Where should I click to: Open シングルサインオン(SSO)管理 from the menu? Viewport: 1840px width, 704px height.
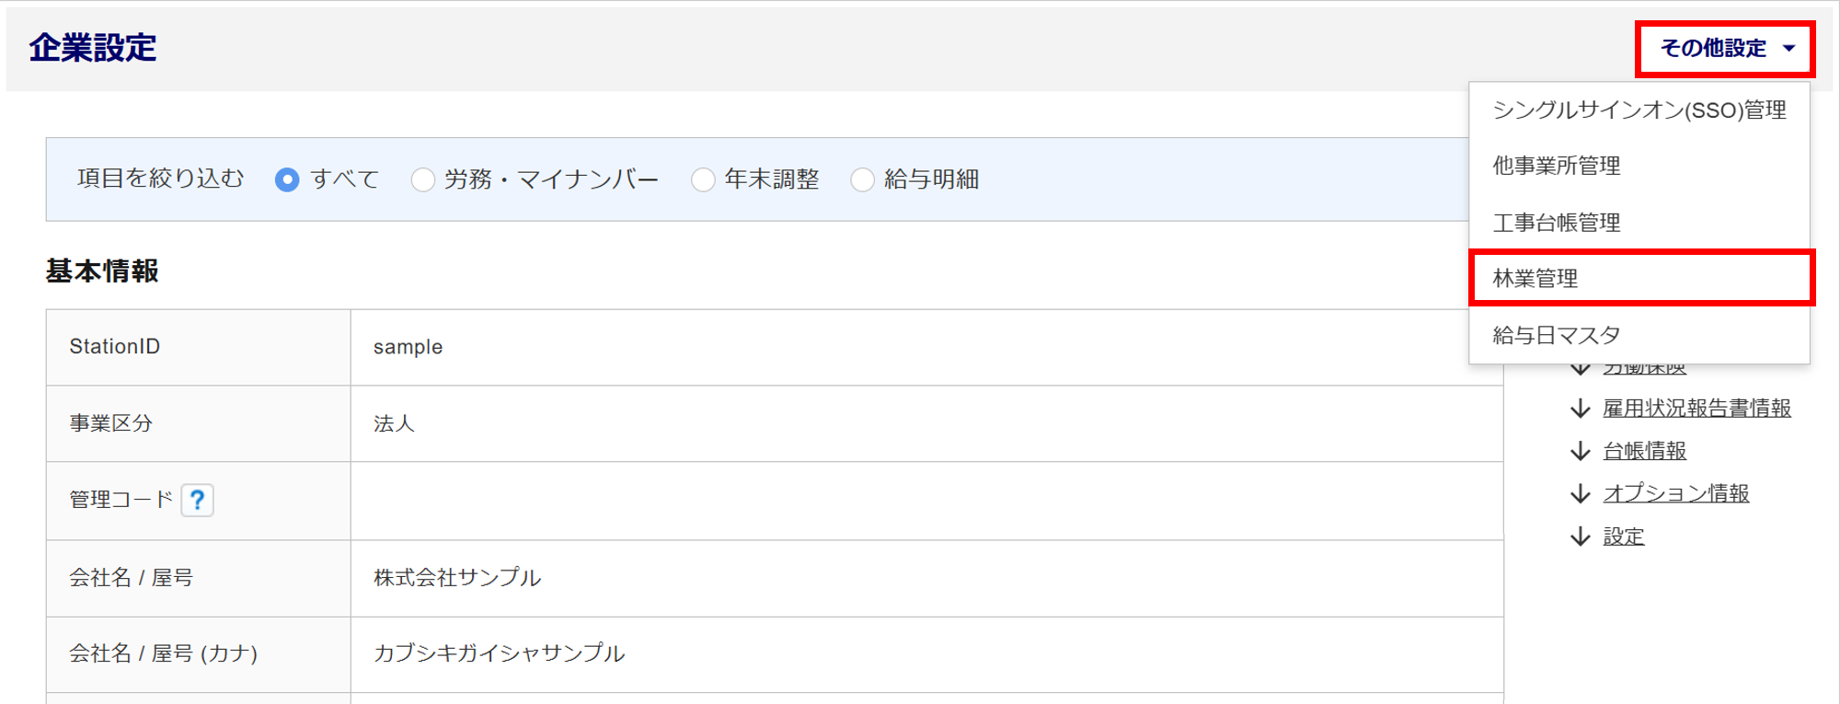[x=1639, y=110]
